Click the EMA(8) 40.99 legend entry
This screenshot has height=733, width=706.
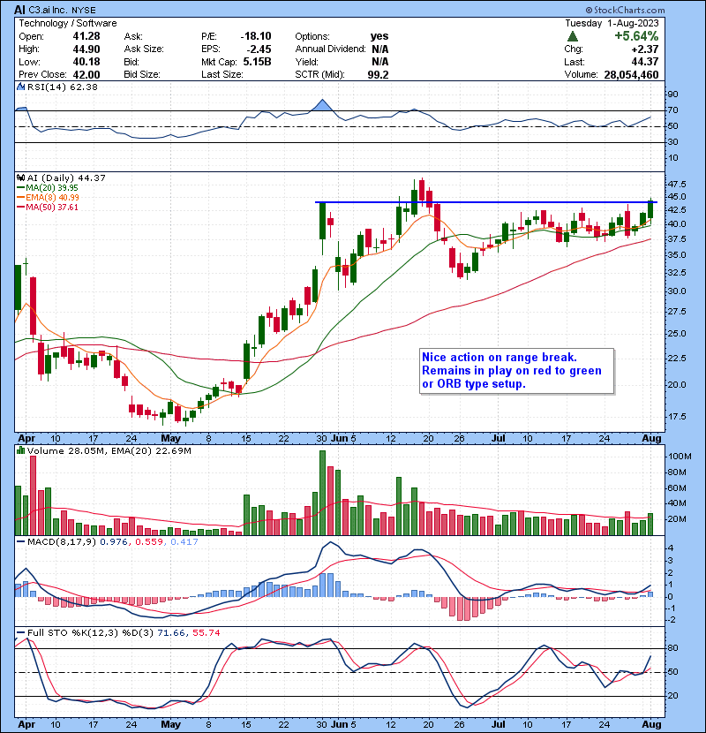coord(52,197)
